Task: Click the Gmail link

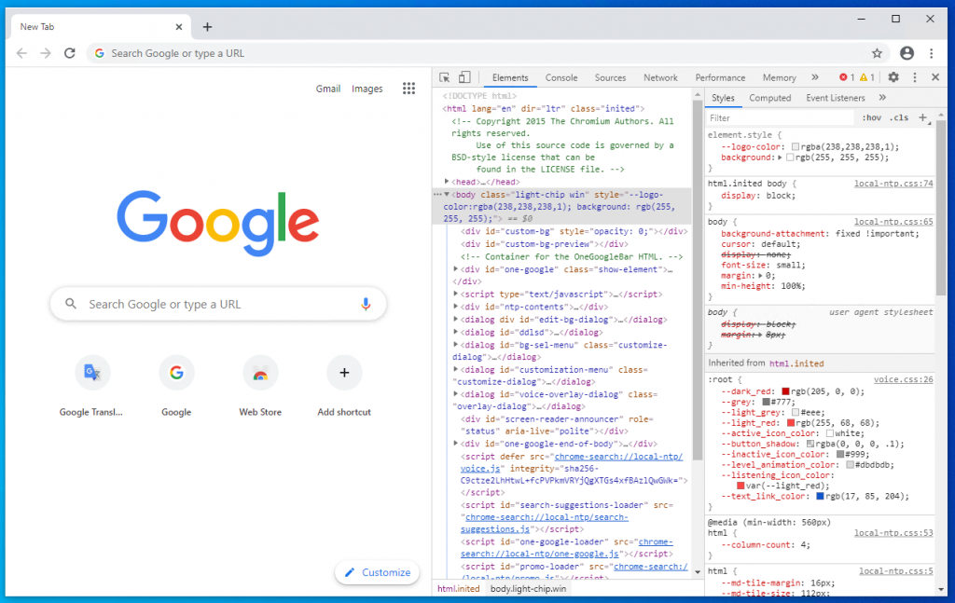Action: pyautogui.click(x=327, y=89)
